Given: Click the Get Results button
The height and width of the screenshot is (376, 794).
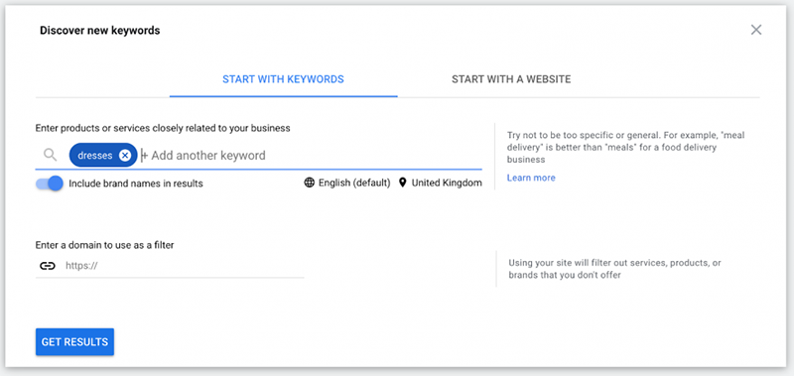Looking at the screenshot, I should coord(75,342).
